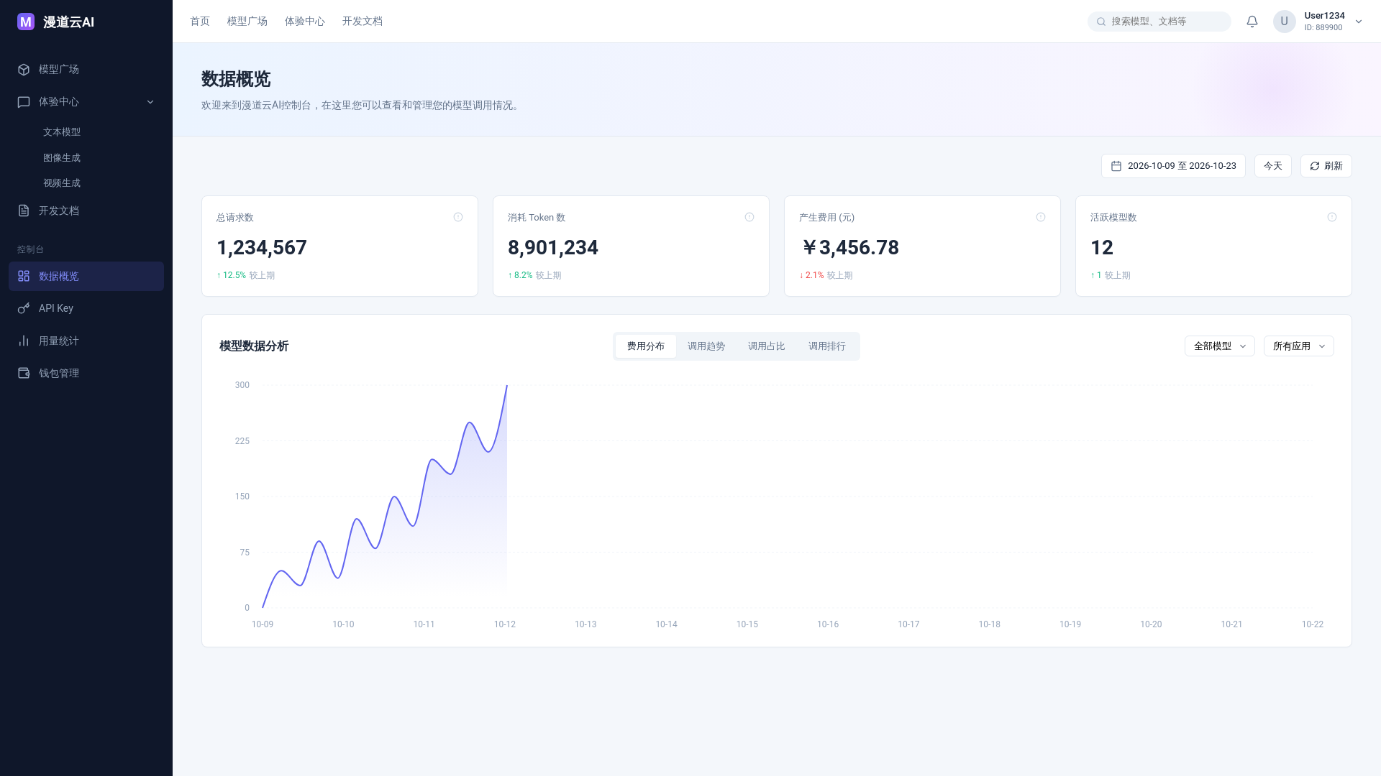
Task: Collapse the 体验中心 sidebar chevron
Action: [150, 102]
